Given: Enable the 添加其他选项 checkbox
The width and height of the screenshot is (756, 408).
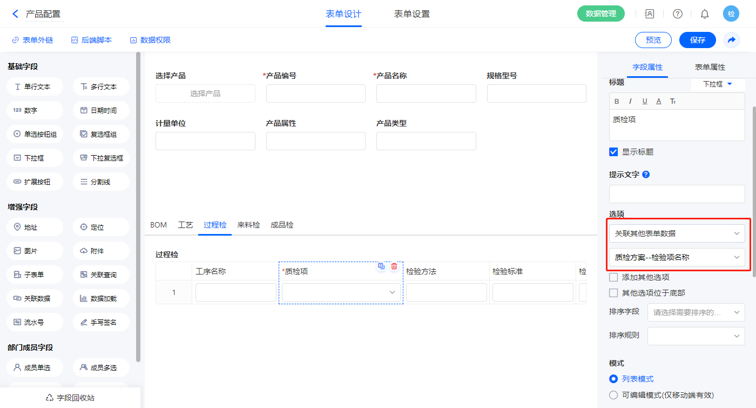Looking at the screenshot, I should [613, 277].
